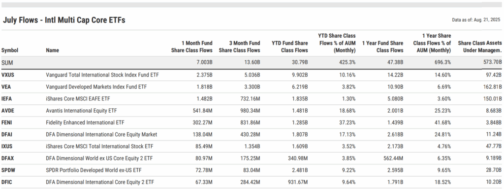Screen dimensions: 504x189
Task: Select VXUS 1 month flows value 2.375B
Action: [x=204, y=75]
